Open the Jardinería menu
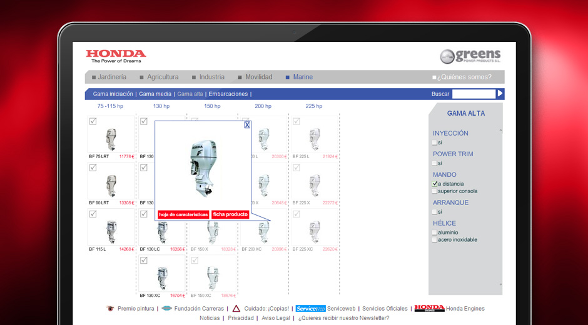Screen dimensions: 588x325 click(112, 77)
